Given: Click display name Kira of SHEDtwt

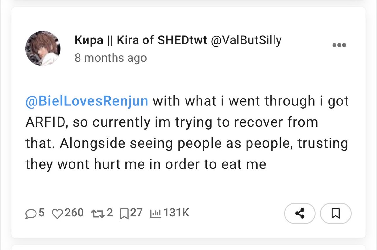Looking at the screenshot, I should click(162, 40).
